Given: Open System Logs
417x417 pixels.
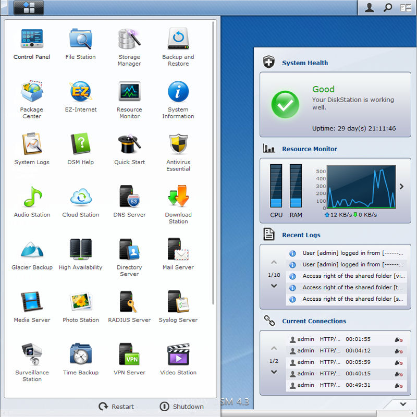Looking at the screenshot, I should 32,149.
